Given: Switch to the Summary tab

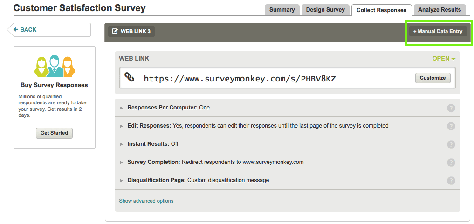Looking at the screenshot, I should pyautogui.click(x=282, y=10).
